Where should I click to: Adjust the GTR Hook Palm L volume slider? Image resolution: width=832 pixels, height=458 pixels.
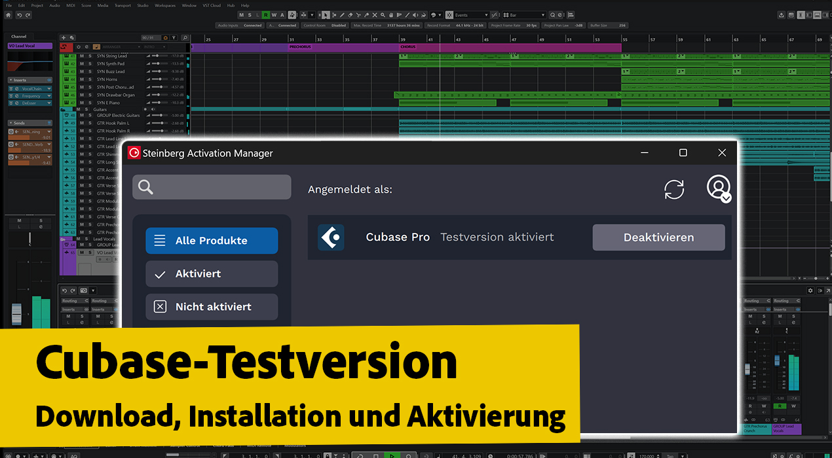[159, 123]
